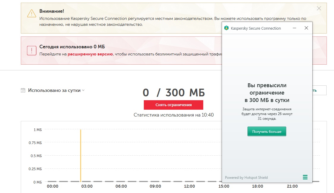Open the green hamburger menu in popup
Screen dimensions: 334x193
pos(305,177)
